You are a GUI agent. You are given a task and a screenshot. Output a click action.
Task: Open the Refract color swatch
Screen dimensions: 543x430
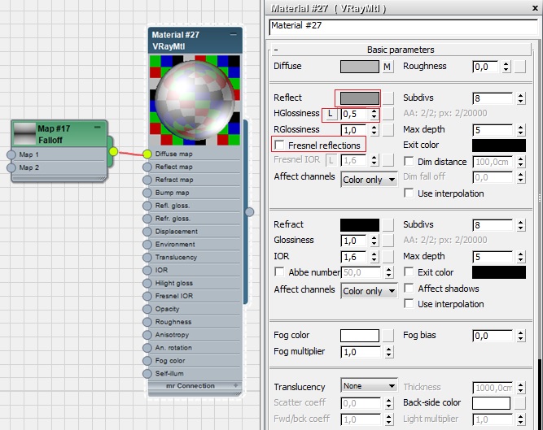pyautogui.click(x=360, y=225)
